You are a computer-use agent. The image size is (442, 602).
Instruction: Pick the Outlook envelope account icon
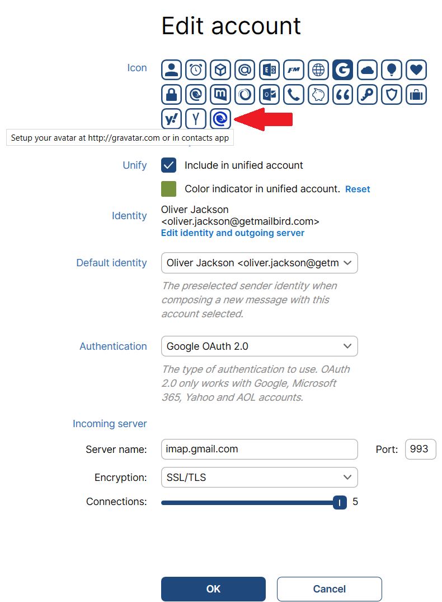269,94
